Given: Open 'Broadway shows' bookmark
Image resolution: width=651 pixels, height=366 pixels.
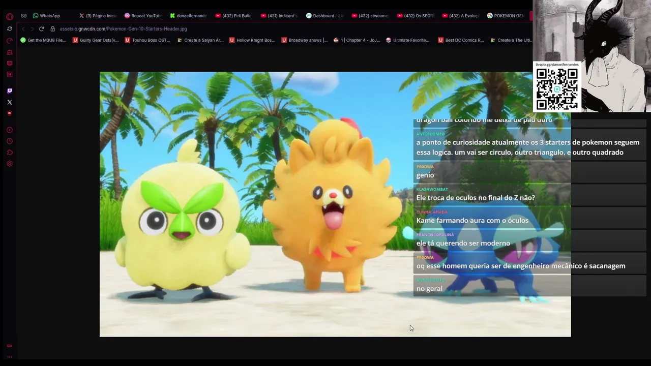Looking at the screenshot, I should pyautogui.click(x=304, y=40).
